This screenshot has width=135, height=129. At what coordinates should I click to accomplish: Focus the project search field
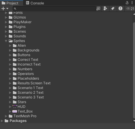pyautogui.click(x=54, y=9)
